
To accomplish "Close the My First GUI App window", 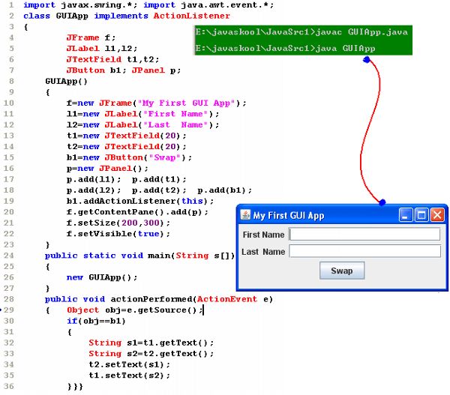I will point(437,215).
